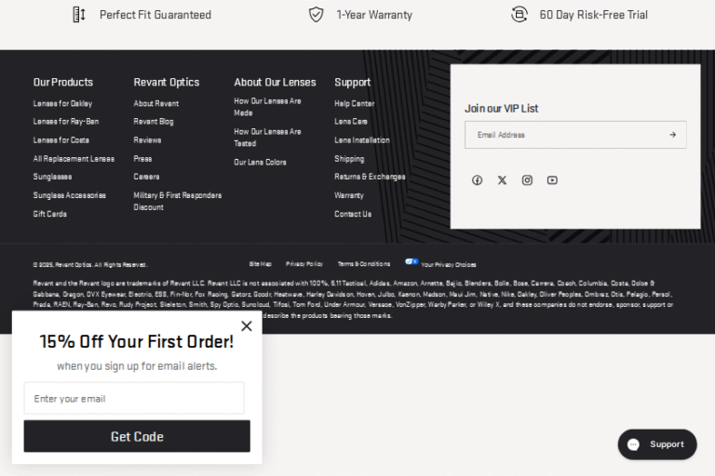
Task: Open Returns & Exchanges page
Action: [370, 177]
